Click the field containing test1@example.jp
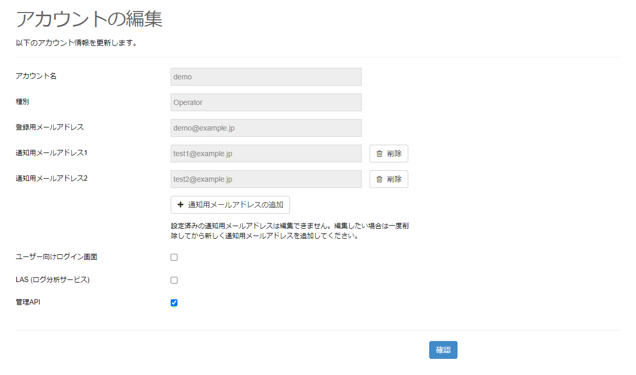The height and width of the screenshot is (375, 636). coord(266,153)
